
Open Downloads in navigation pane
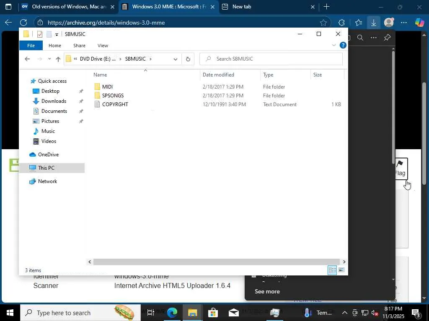[x=54, y=101]
